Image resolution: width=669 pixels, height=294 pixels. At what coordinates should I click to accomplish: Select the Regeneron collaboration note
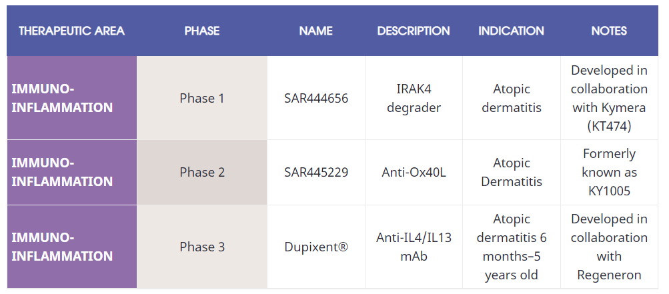[609, 247]
